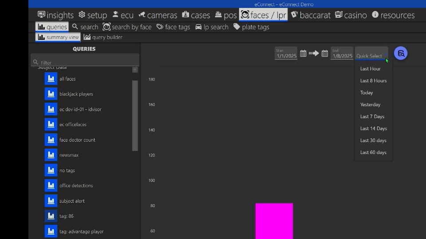Open search by face
426x239 pixels.
tap(127, 27)
